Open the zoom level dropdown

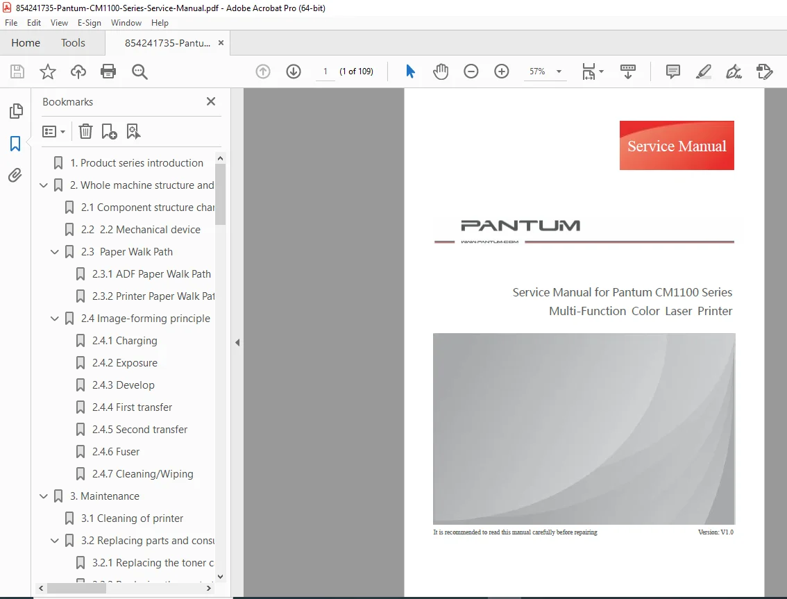click(559, 71)
